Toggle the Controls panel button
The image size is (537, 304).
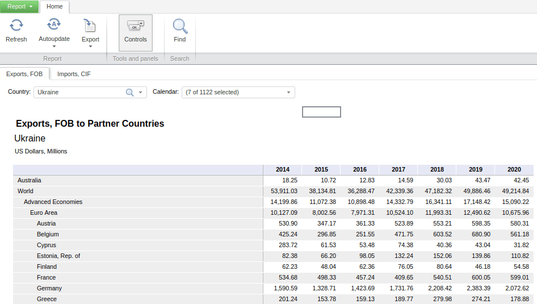click(x=135, y=32)
